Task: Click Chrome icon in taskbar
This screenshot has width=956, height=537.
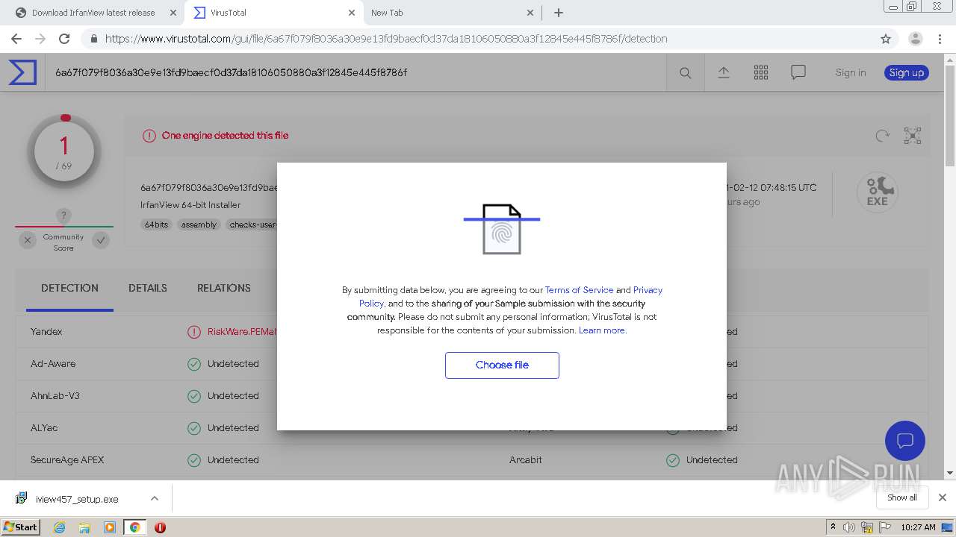Action: click(134, 527)
